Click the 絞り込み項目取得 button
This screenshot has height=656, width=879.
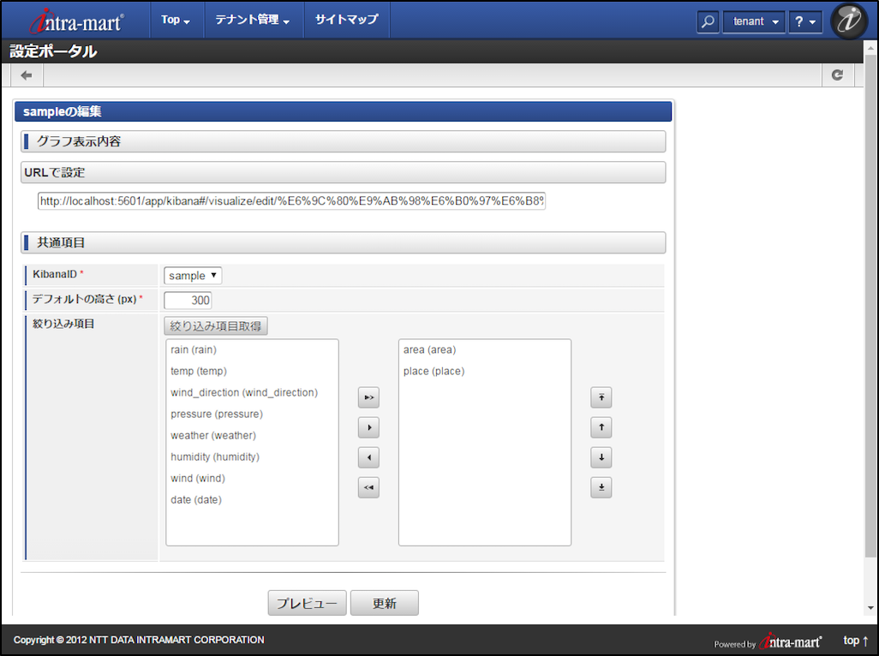coord(216,326)
